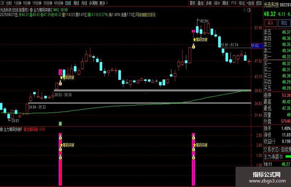Click the 光迅科技 stock name header
The width and height of the screenshot is (291, 187).
pyautogui.click(x=271, y=5)
